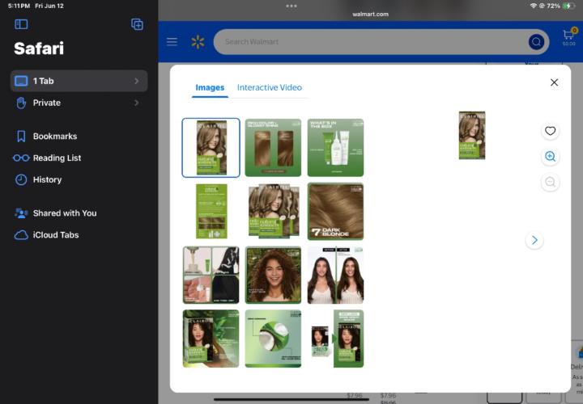
Task: Go to next image with right arrow
Action: tap(534, 240)
